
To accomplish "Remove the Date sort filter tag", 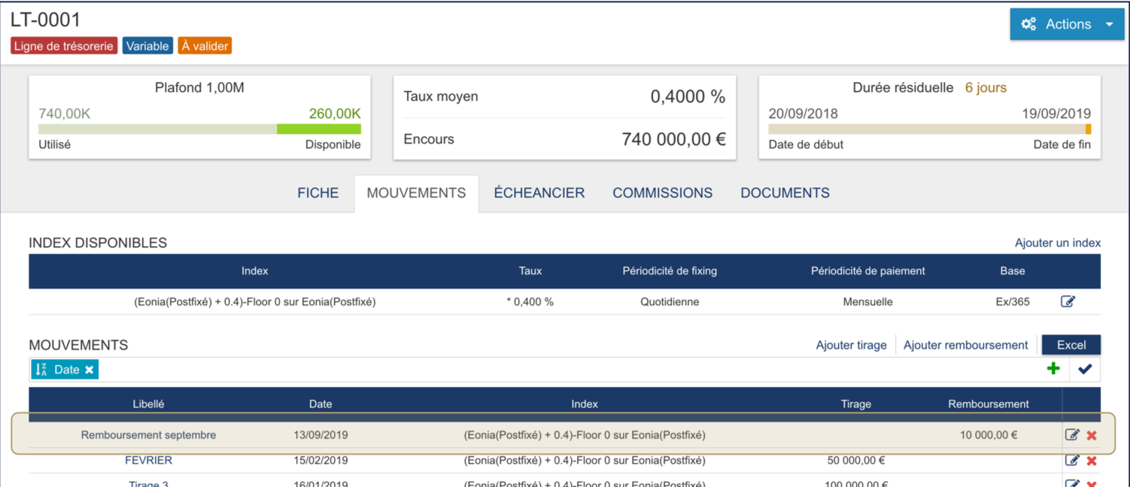I will pyautogui.click(x=89, y=370).
